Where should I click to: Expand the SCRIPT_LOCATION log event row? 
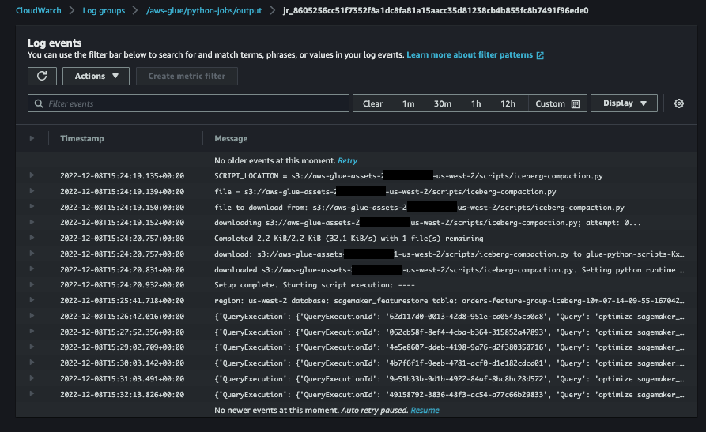pyautogui.click(x=32, y=175)
